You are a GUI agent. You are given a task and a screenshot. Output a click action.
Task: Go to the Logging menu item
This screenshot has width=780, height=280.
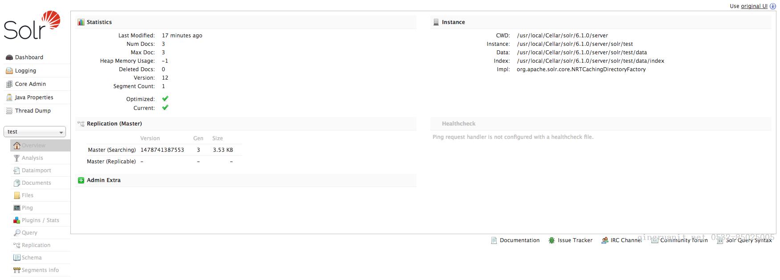coord(25,71)
